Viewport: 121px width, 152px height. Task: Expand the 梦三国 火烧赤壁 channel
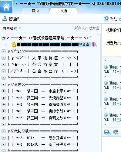pyautogui.click(x=4, y=98)
